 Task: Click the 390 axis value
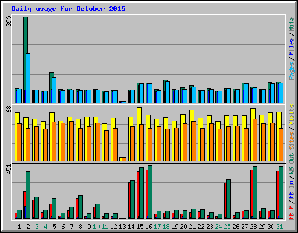9,21
